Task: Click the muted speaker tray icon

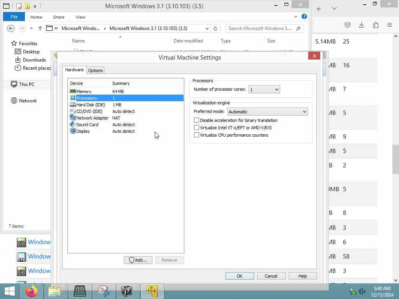Action: point(362,291)
